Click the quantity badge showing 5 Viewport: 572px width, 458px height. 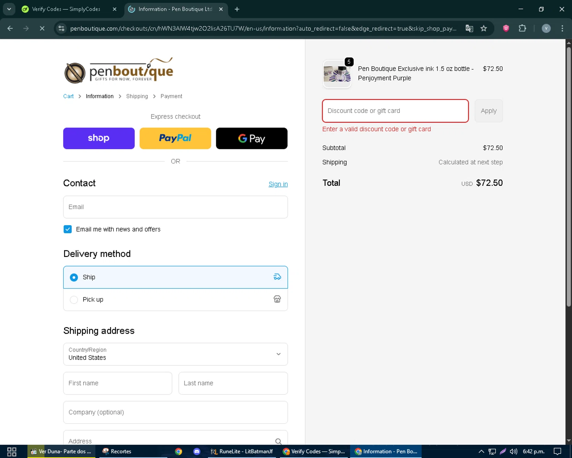pos(349,62)
